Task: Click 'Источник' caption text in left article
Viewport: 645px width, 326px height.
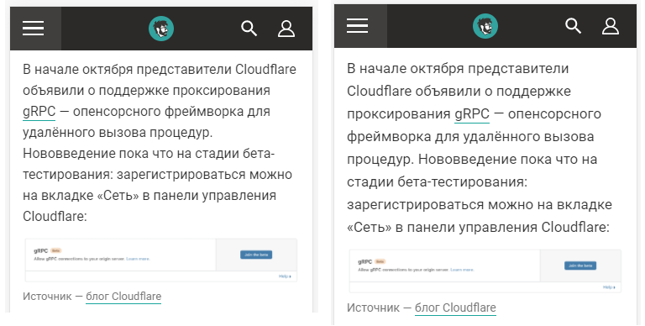Action: [47, 297]
